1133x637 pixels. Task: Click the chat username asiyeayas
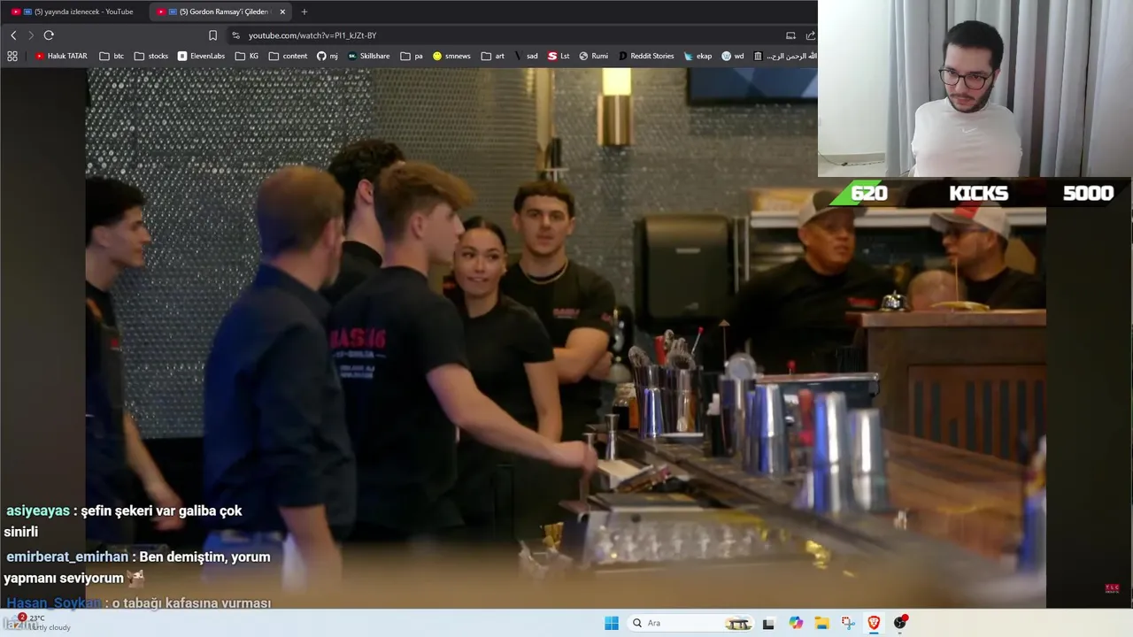click(38, 510)
